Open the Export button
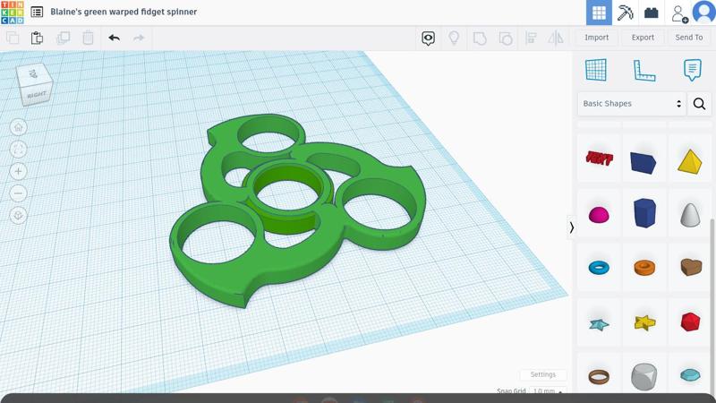The height and width of the screenshot is (403, 716). 643,38
